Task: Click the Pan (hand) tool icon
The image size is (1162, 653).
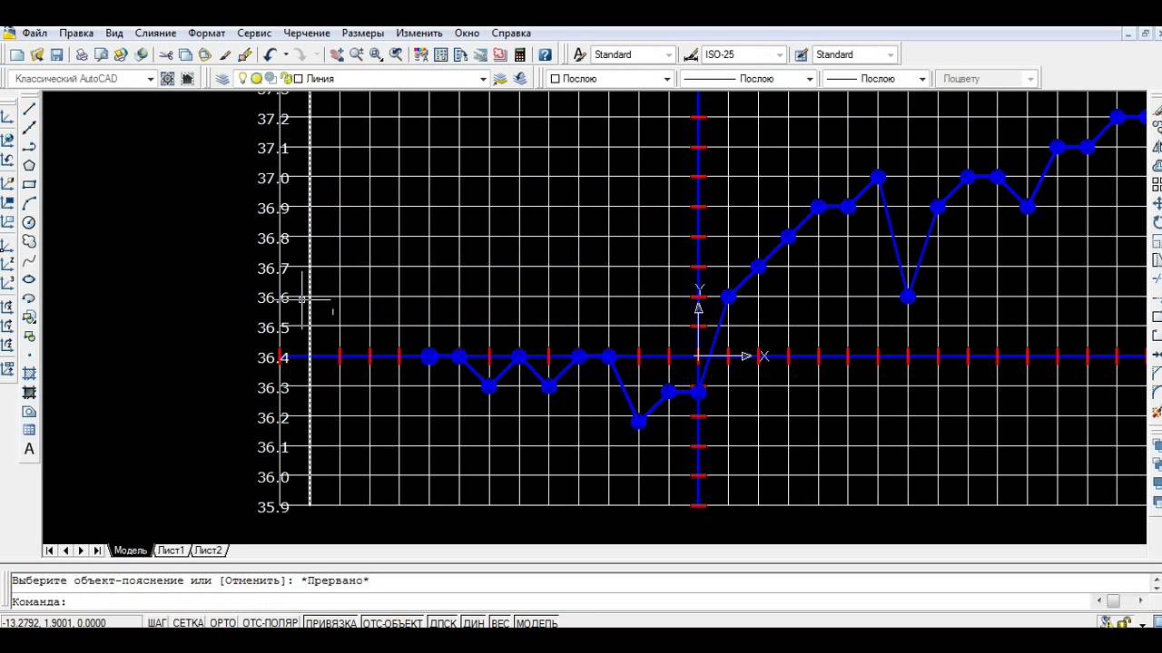Action: click(337, 55)
